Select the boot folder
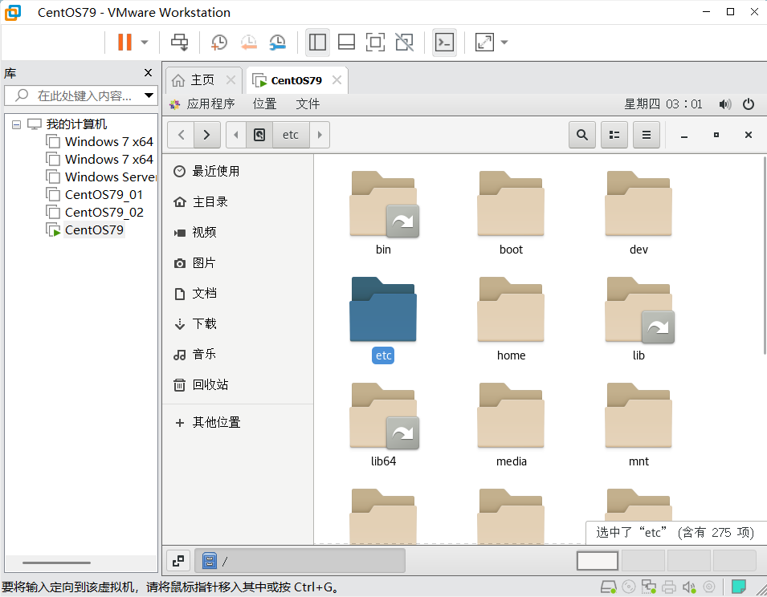Viewport: 767px width, 597px height. pos(511,213)
